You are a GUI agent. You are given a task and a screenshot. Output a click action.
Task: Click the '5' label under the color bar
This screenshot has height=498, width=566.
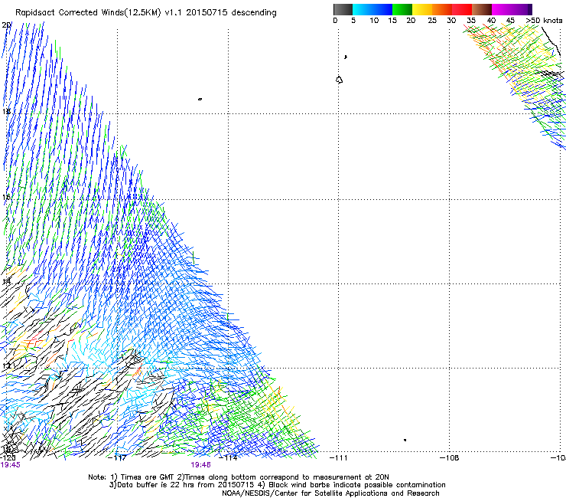point(353,21)
